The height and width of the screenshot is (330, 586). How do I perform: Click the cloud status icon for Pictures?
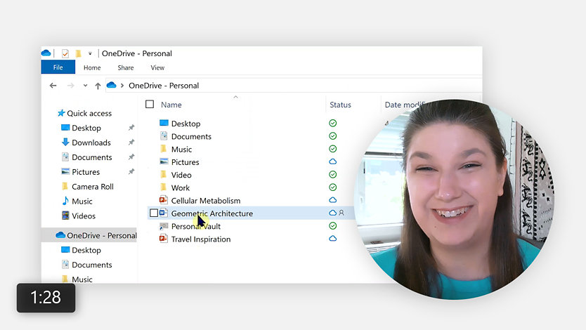(x=332, y=161)
